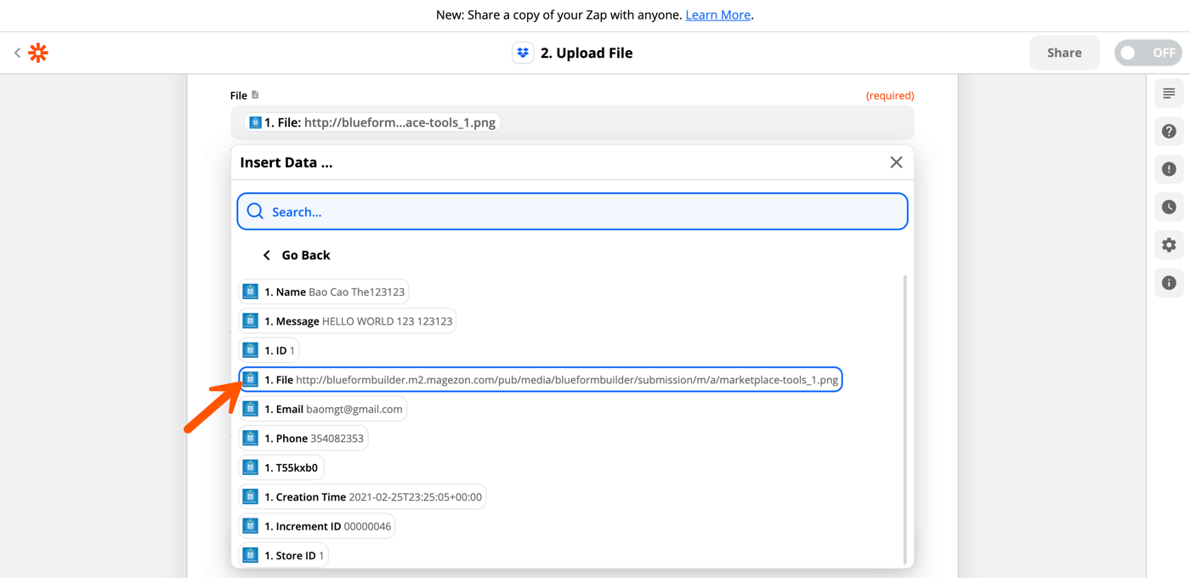Turn the Zap ON using the toggle
Image resolution: width=1190 pixels, height=578 pixels.
(1147, 52)
